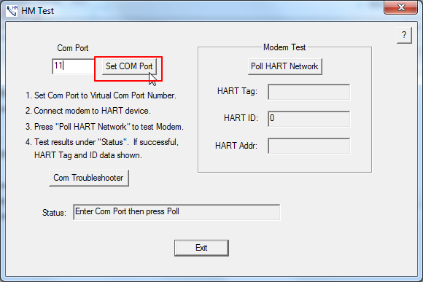Click the HART Tag label
The height and width of the screenshot is (282, 423).
238,91
